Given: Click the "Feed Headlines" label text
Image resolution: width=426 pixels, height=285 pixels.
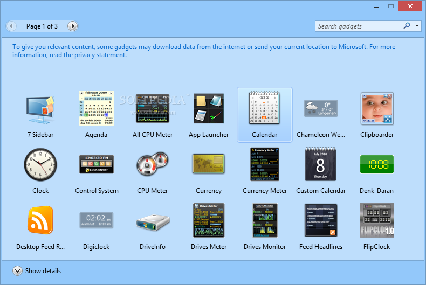Looking at the screenshot, I should click(321, 246).
